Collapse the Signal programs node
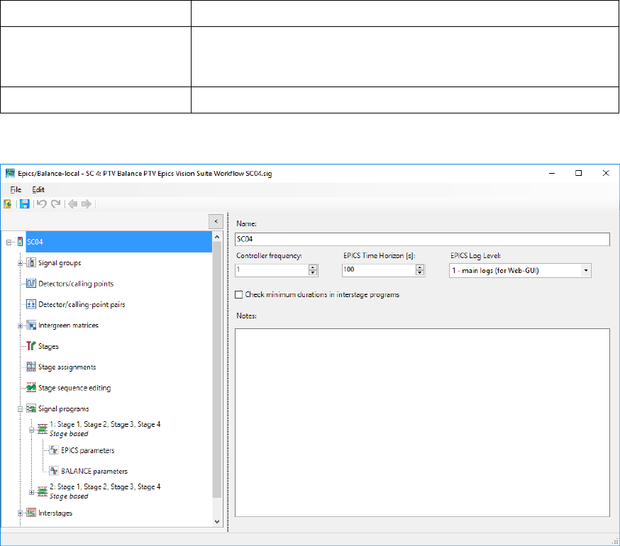 click(x=20, y=409)
